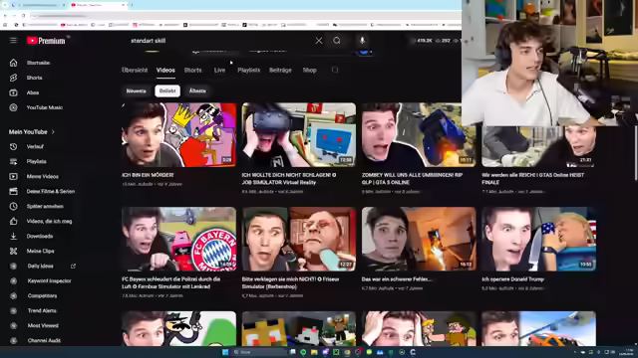Switch to Beiträge channel tab

click(x=280, y=70)
